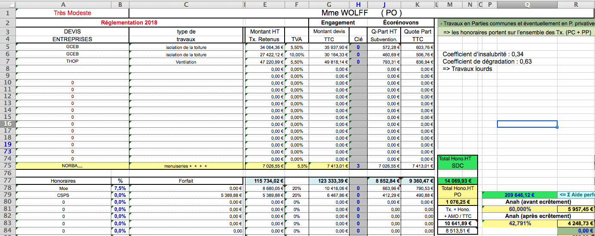Click the 115 734,02 € total cell
The width and height of the screenshot is (595, 236).
[x=265, y=181]
